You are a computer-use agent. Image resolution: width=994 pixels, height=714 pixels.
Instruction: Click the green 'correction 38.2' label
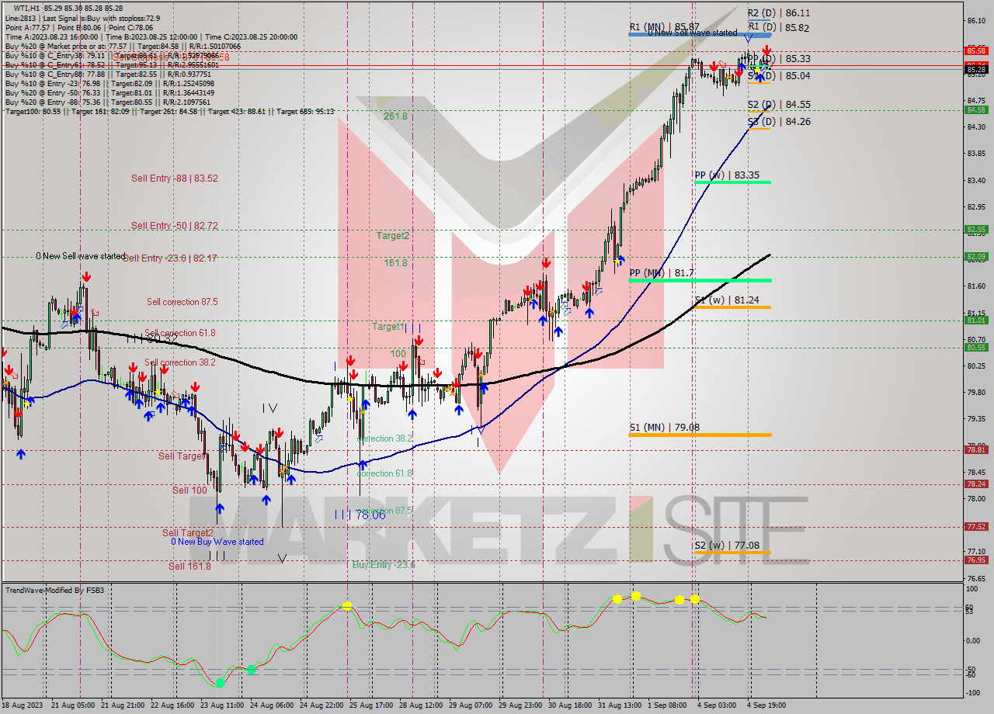pyautogui.click(x=385, y=438)
